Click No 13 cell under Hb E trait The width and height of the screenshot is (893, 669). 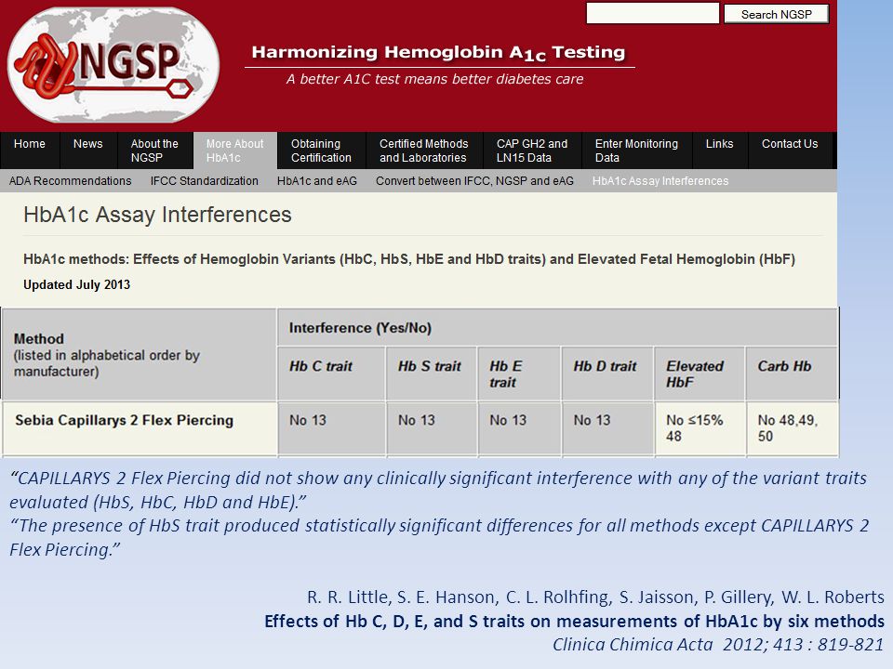[519, 428]
